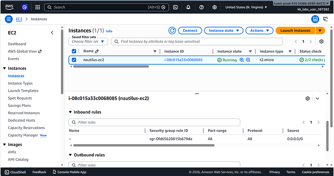This screenshot has height=176, width=334.
Task: Open the help question mark icon
Action: pyautogui.click(x=201, y=7)
